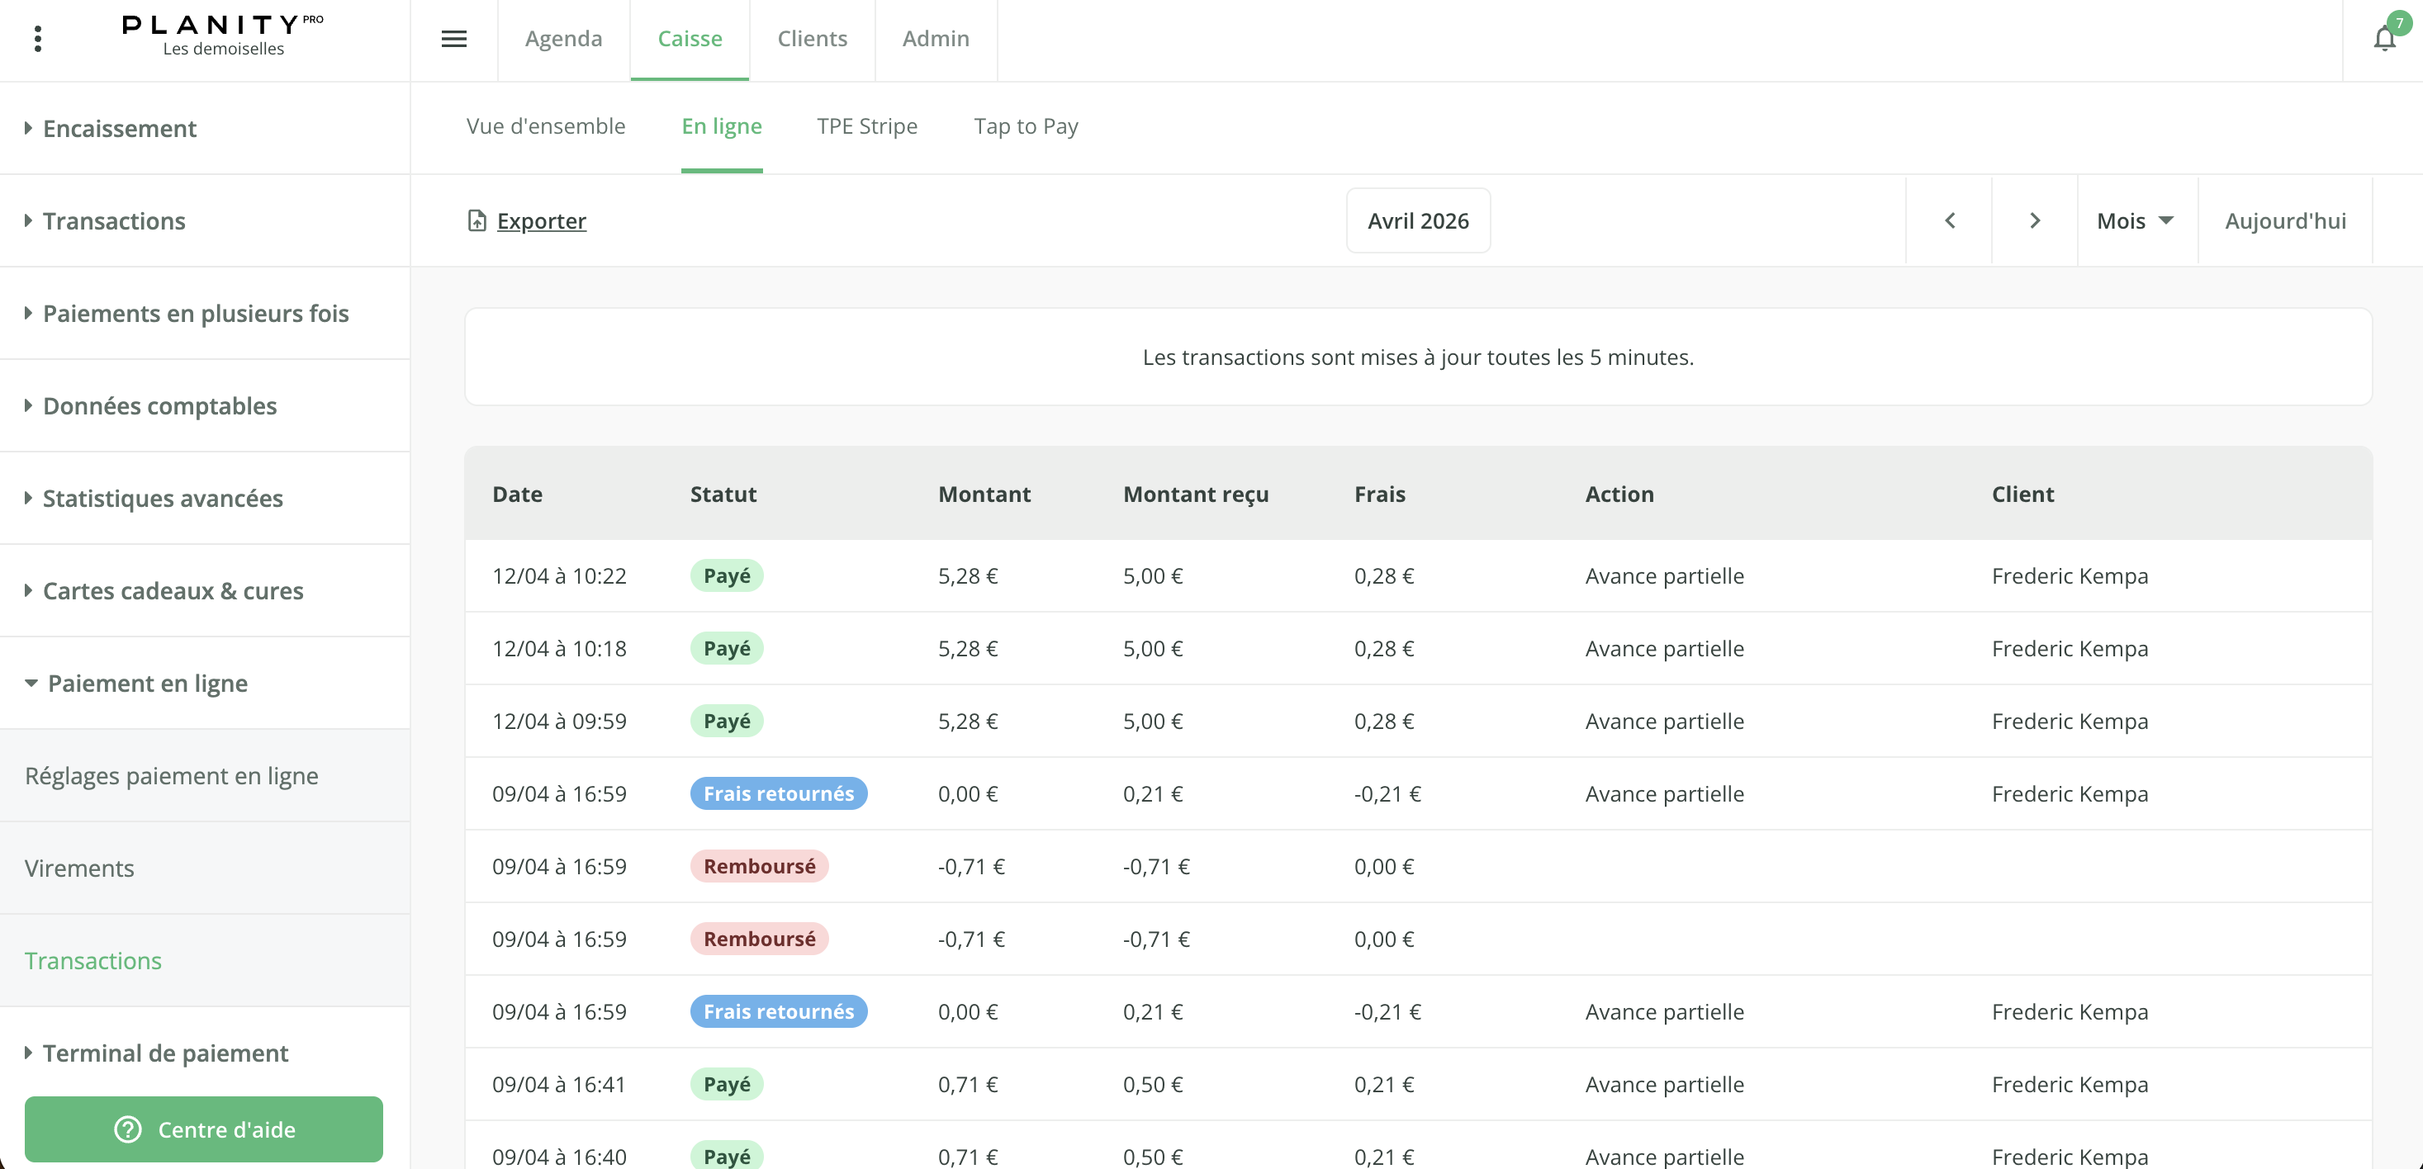This screenshot has width=2423, height=1169.
Task: Go to next month arrow
Action: click(x=2035, y=220)
